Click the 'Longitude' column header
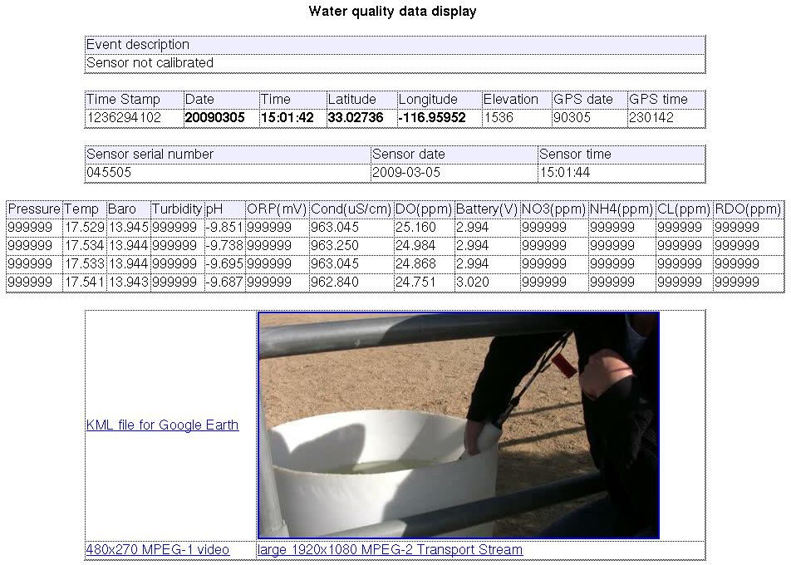 pyautogui.click(x=439, y=100)
